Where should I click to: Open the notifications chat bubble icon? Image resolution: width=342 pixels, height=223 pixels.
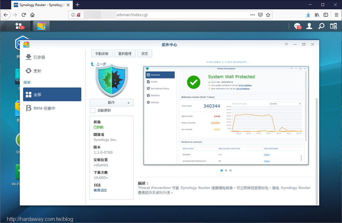[297, 26]
